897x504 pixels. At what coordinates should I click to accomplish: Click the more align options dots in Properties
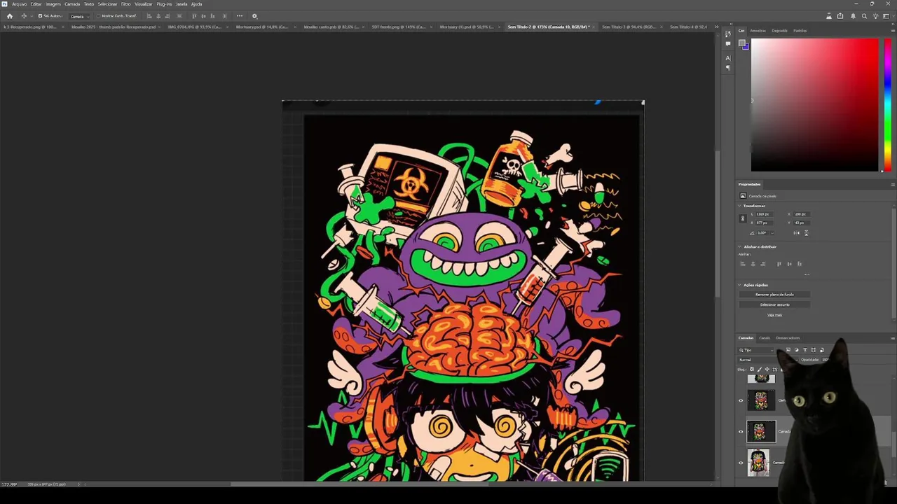pyautogui.click(x=807, y=274)
